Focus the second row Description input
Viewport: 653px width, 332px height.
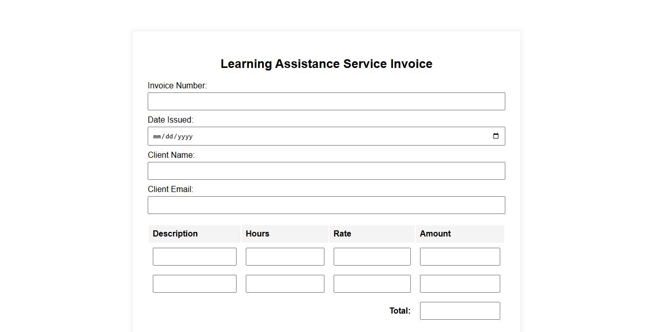[194, 284]
